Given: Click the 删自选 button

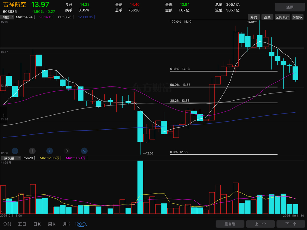Looking at the screenshot, I should [230, 224].
